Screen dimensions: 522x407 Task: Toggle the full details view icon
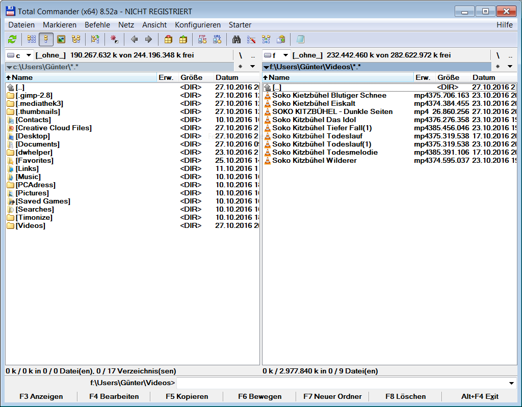tap(46, 40)
